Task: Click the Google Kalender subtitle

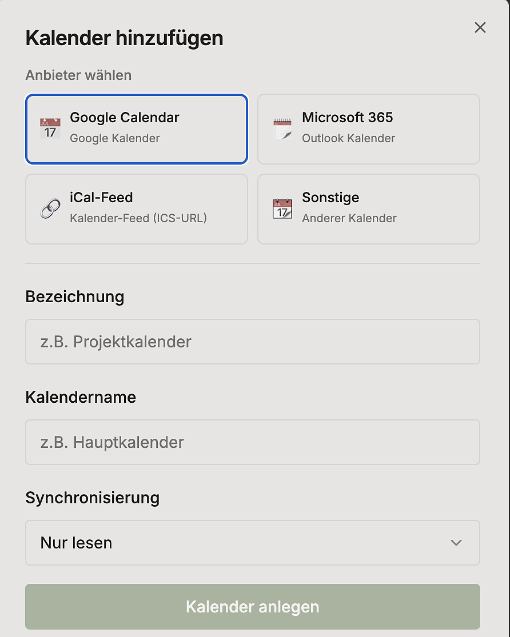Action: 115,138
